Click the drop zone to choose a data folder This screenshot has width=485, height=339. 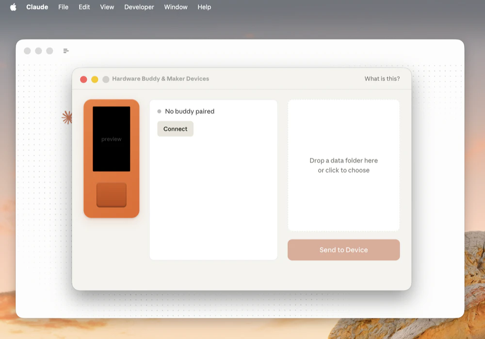coord(343,165)
